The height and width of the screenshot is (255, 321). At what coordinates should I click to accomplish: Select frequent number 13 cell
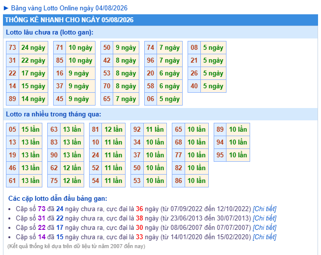click(x=12, y=142)
